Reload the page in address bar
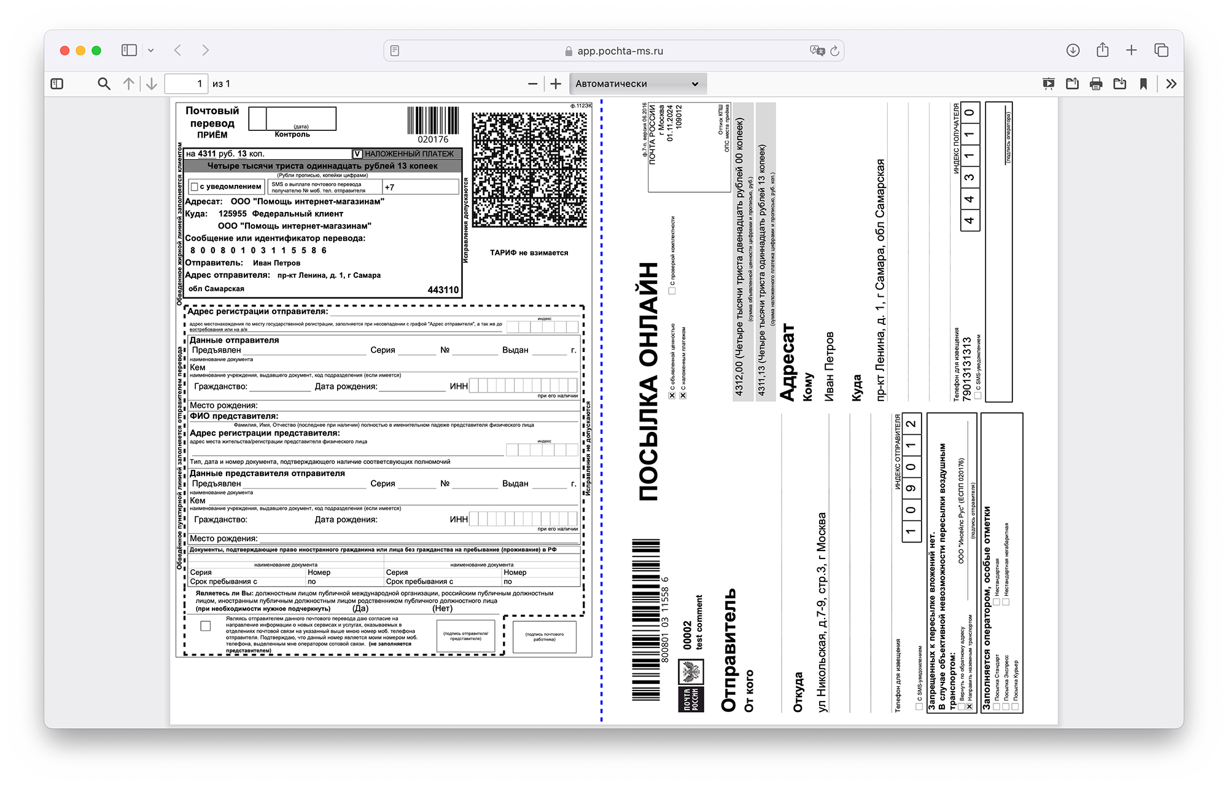1228x787 pixels. [x=834, y=51]
